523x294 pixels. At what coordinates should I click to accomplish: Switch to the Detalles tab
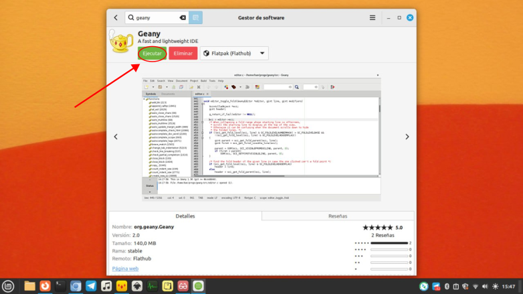click(x=185, y=216)
